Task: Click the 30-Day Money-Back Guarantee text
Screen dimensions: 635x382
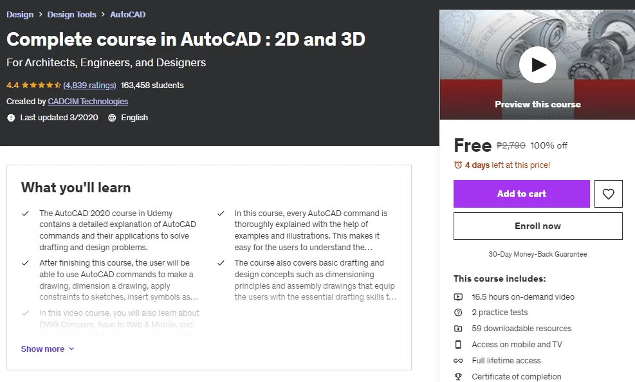Action: (x=538, y=254)
